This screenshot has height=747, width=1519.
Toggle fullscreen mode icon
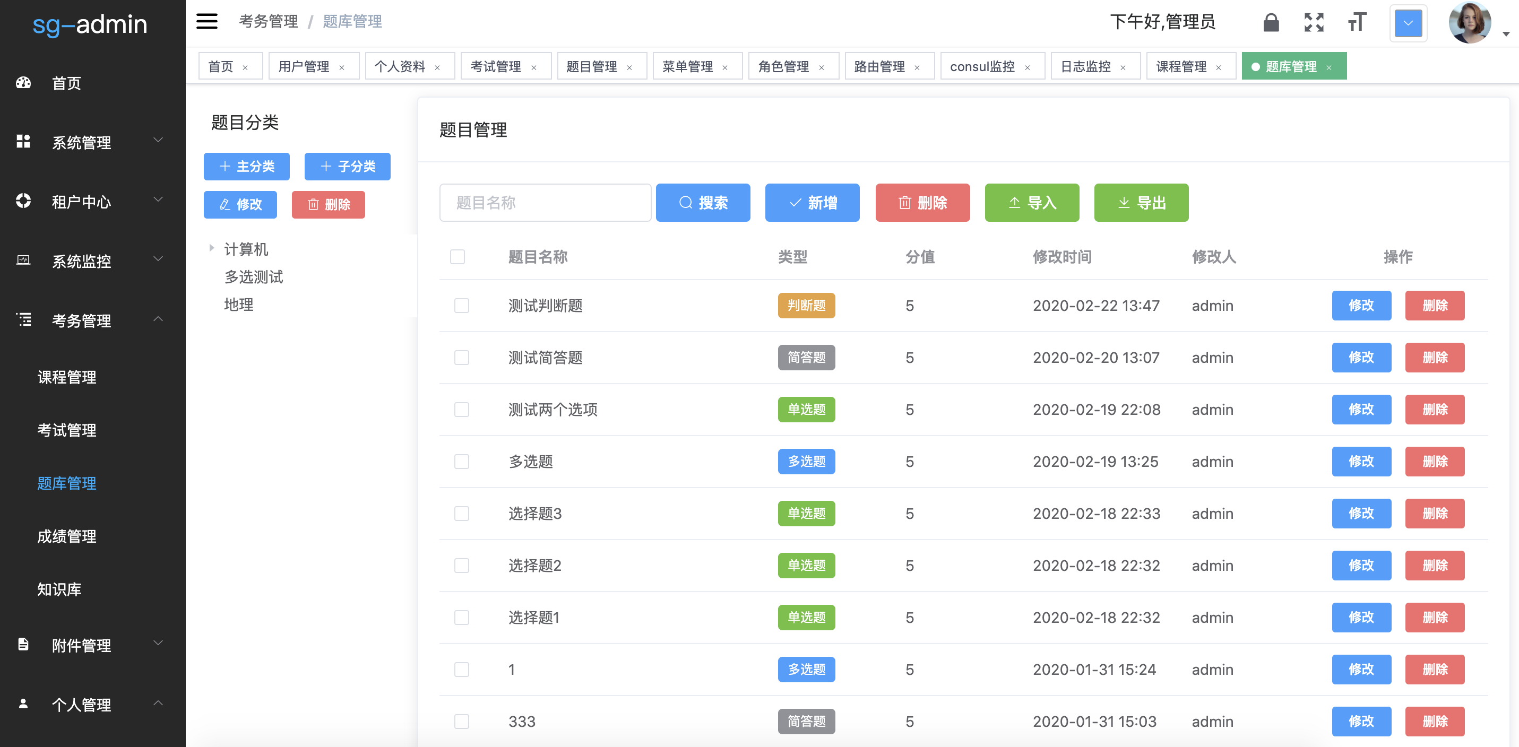[x=1314, y=23]
